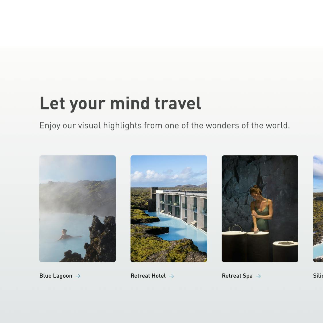Select the Retreat Spa woman photo
The image size is (323, 323).
click(x=260, y=209)
